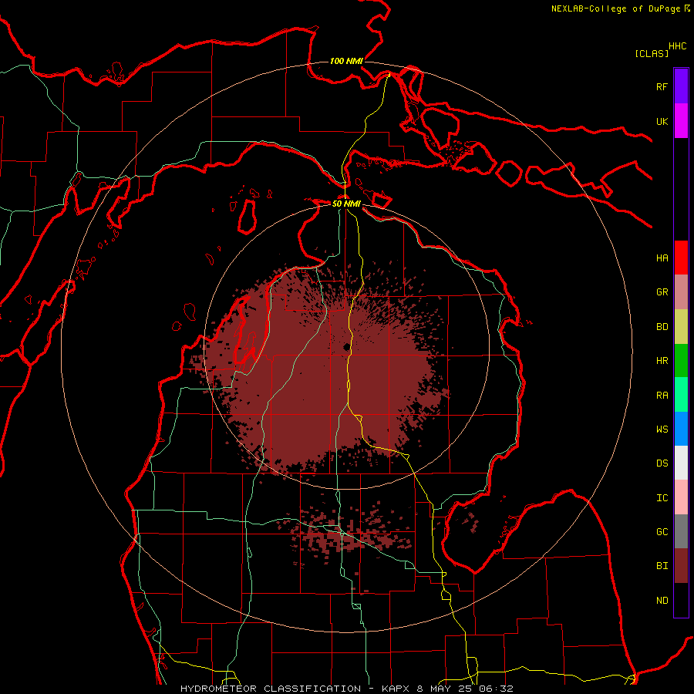Click the HHC product label

click(x=677, y=46)
